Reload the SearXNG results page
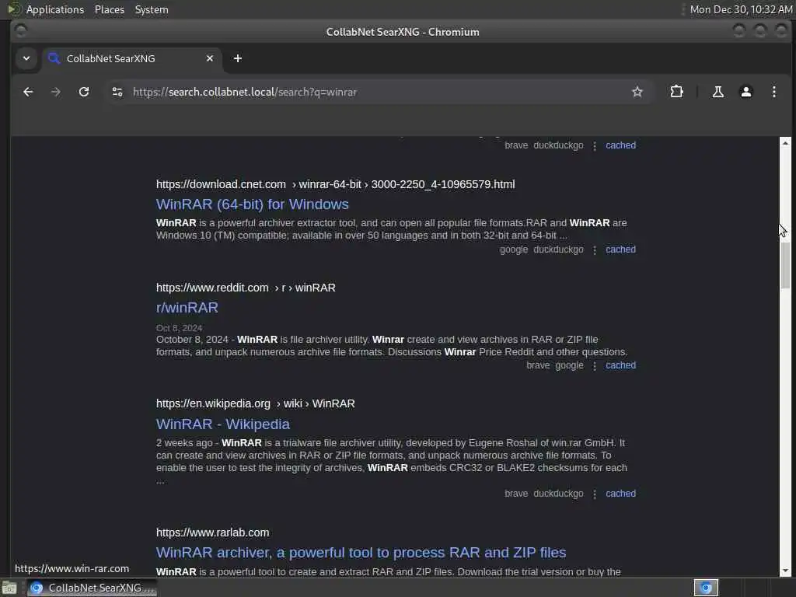 (84, 92)
